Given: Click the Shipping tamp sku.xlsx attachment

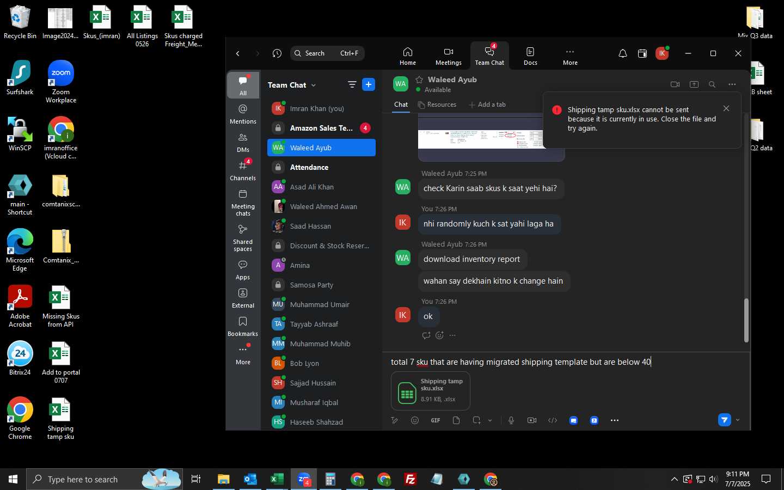Looking at the screenshot, I should click(x=430, y=390).
